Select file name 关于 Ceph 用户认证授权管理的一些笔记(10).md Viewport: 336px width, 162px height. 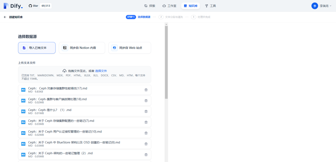65,131
